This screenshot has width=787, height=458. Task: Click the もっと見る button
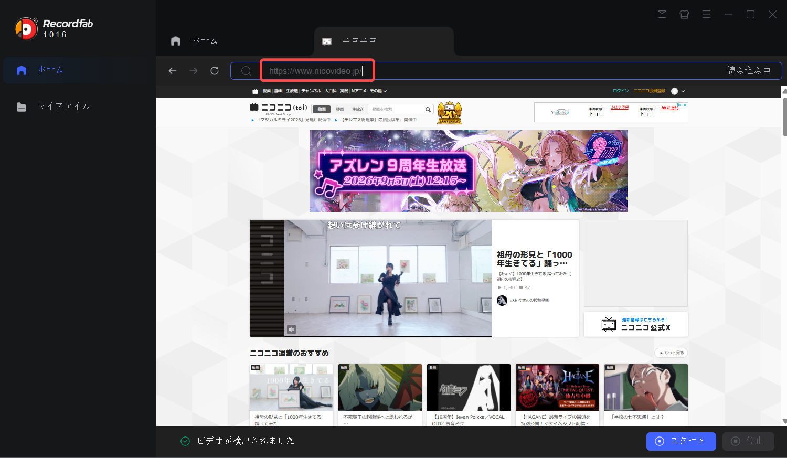pos(671,353)
